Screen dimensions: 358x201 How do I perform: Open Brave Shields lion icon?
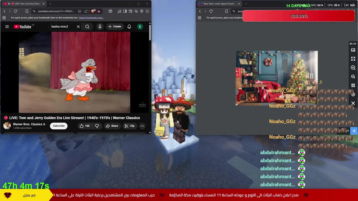[x=93, y=11]
